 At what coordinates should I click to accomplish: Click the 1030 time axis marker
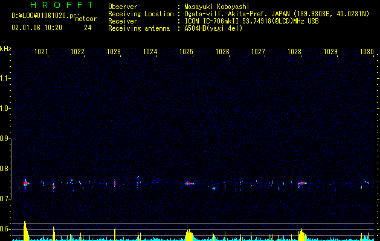[367, 51]
